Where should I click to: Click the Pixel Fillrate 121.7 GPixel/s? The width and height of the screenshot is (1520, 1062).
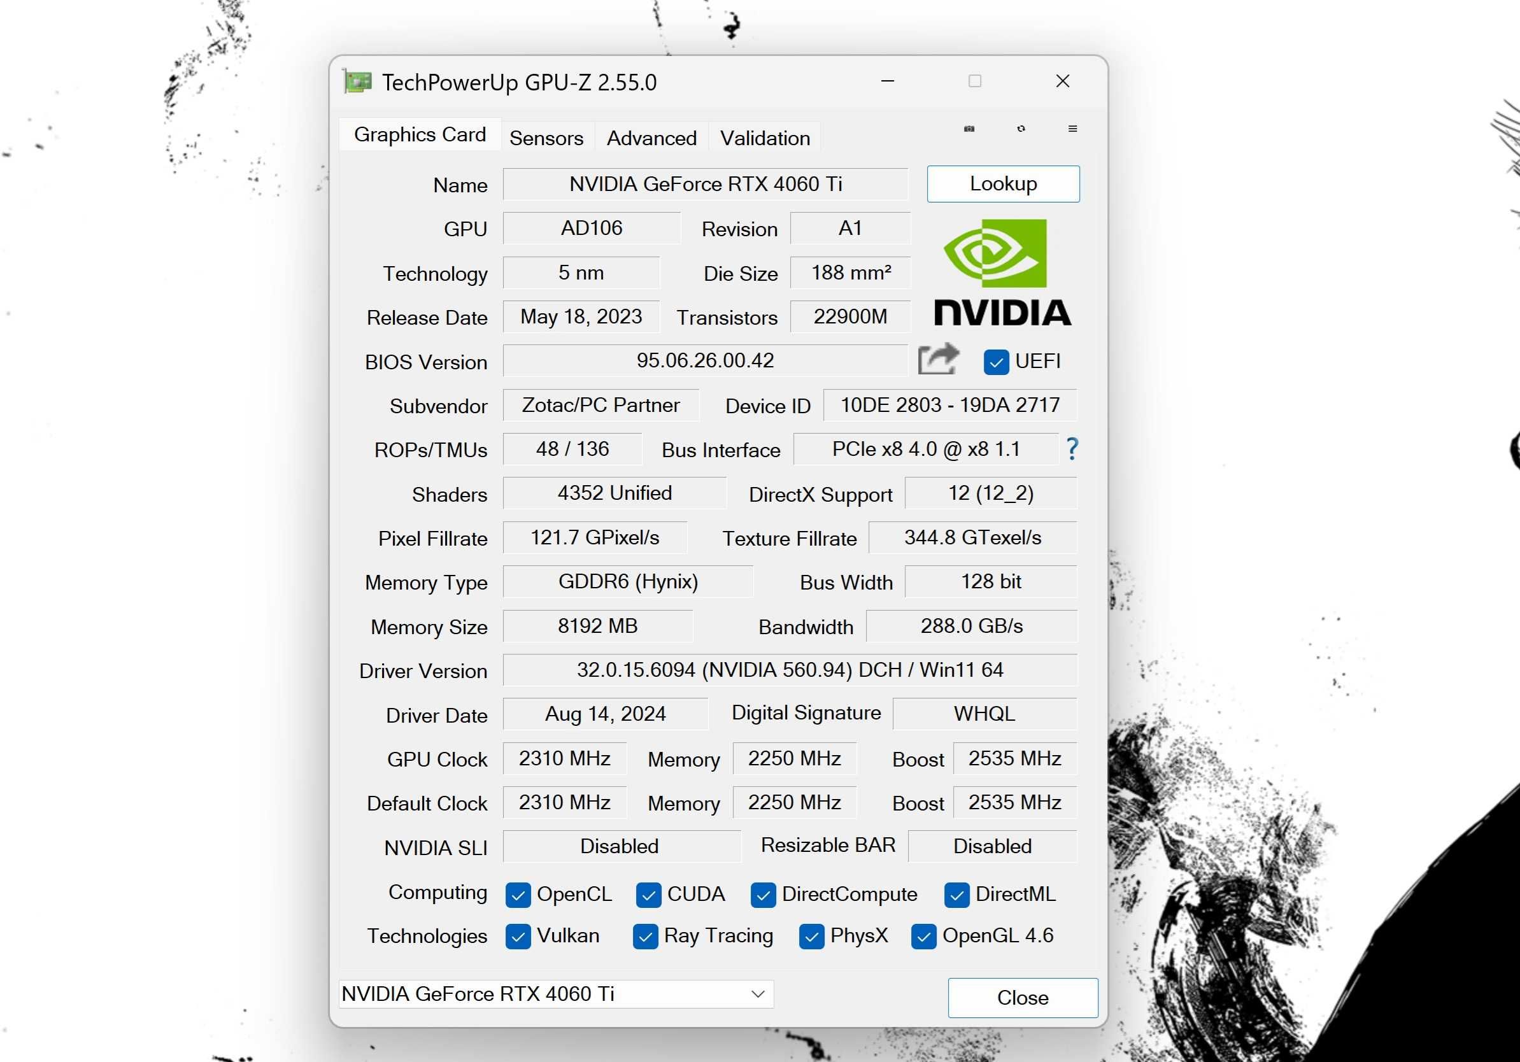595,537
